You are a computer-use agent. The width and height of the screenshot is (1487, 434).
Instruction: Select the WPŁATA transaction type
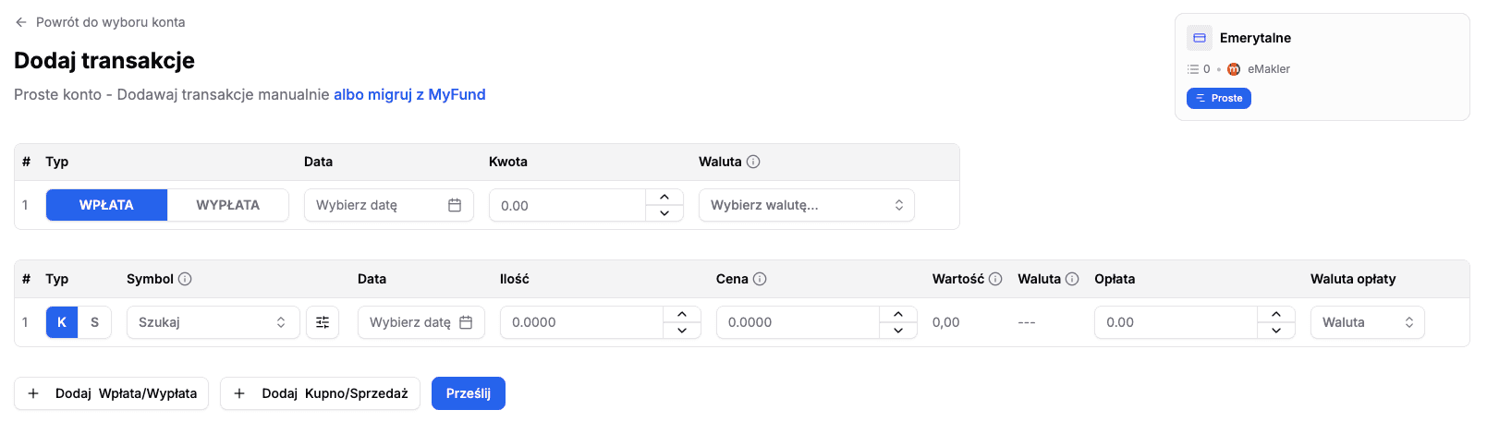pos(106,205)
